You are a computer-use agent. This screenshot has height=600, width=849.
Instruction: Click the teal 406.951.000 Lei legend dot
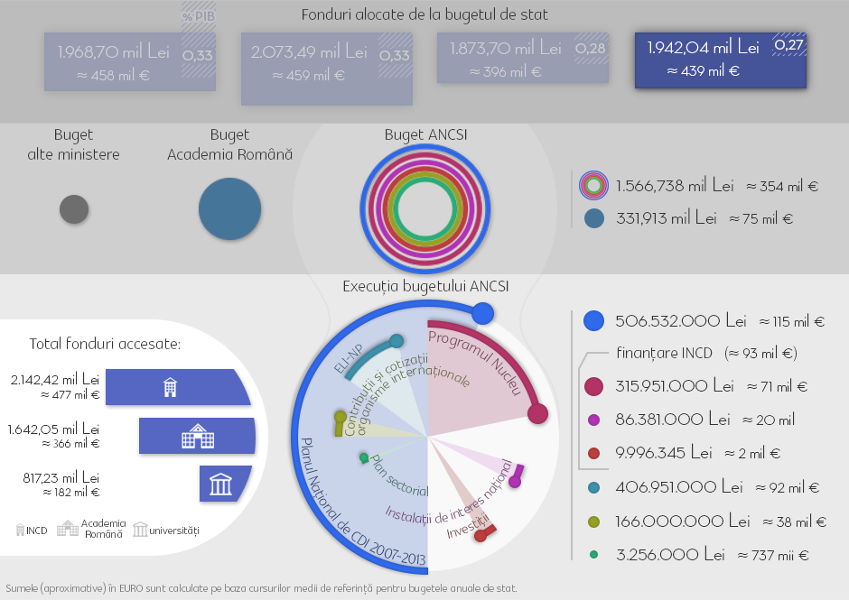click(594, 487)
